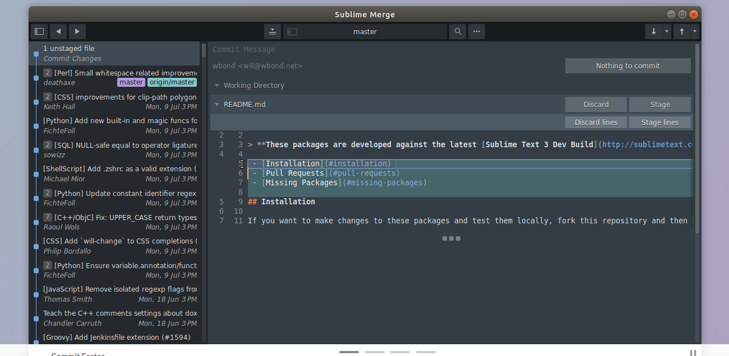729x356 pixels.
Task: Open the pull options dropdown arrow
Action: 667,31
